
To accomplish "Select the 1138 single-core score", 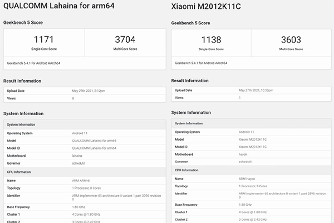I will click(x=211, y=39).
